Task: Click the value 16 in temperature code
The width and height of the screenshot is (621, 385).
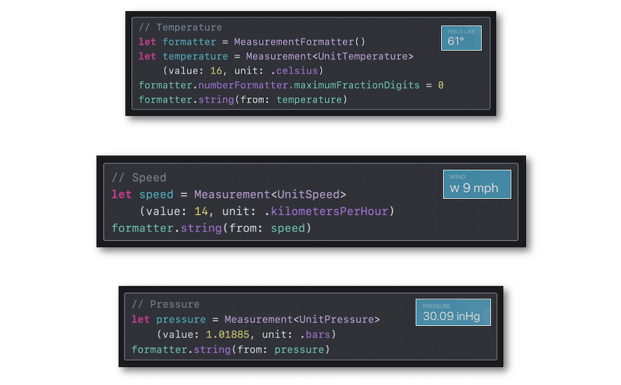Action: tap(216, 71)
